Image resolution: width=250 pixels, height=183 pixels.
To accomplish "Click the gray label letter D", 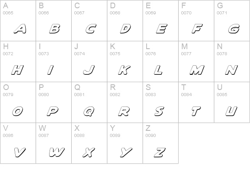I will (x=113, y=6).
